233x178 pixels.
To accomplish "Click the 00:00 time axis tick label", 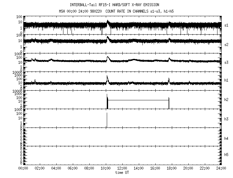I will [23, 168].
